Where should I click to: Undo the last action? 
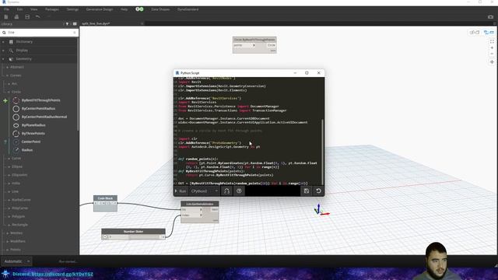pyautogui.click(x=38, y=17)
